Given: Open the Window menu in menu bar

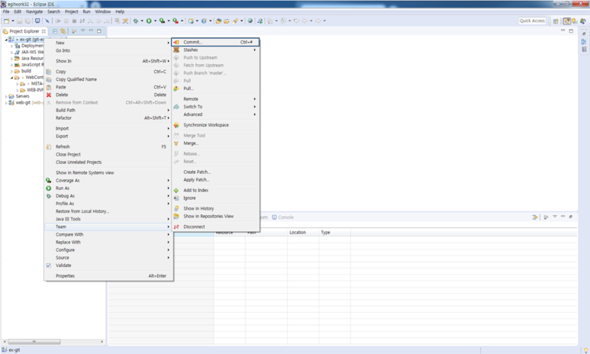Looking at the screenshot, I should [103, 11].
